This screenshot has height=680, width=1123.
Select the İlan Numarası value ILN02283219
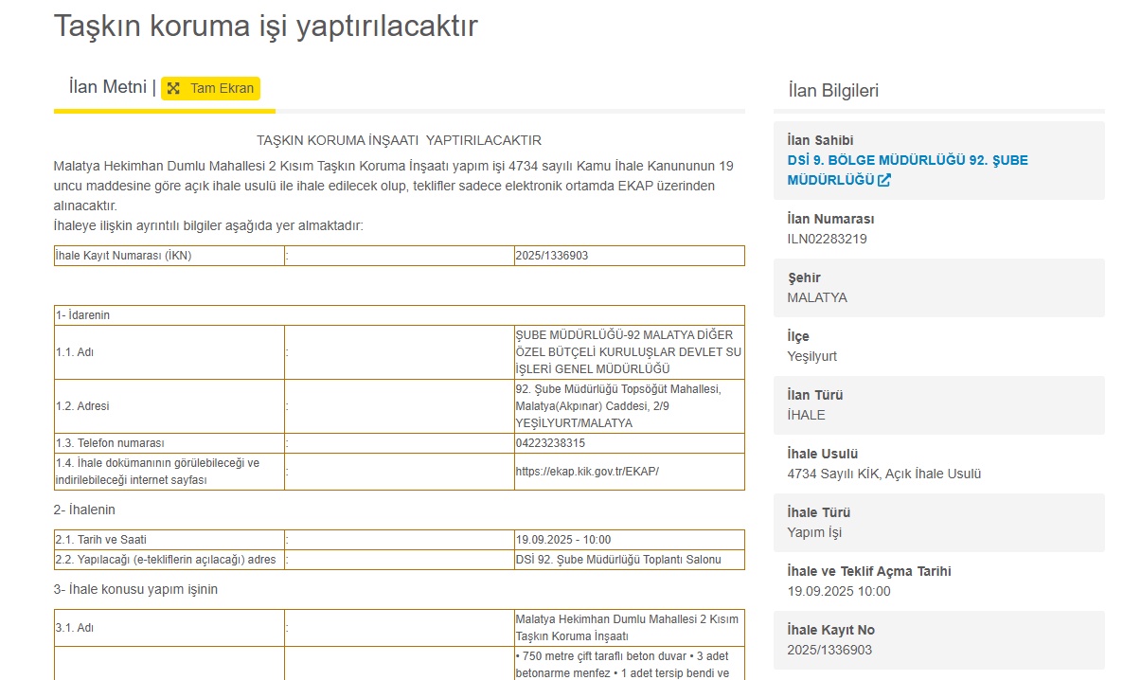pyautogui.click(x=827, y=239)
